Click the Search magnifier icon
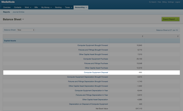 150,2
